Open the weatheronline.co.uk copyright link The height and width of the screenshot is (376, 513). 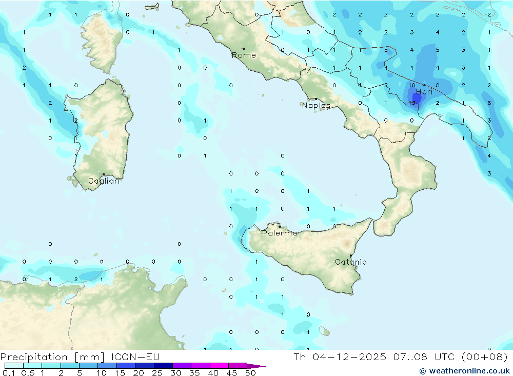click(465, 371)
